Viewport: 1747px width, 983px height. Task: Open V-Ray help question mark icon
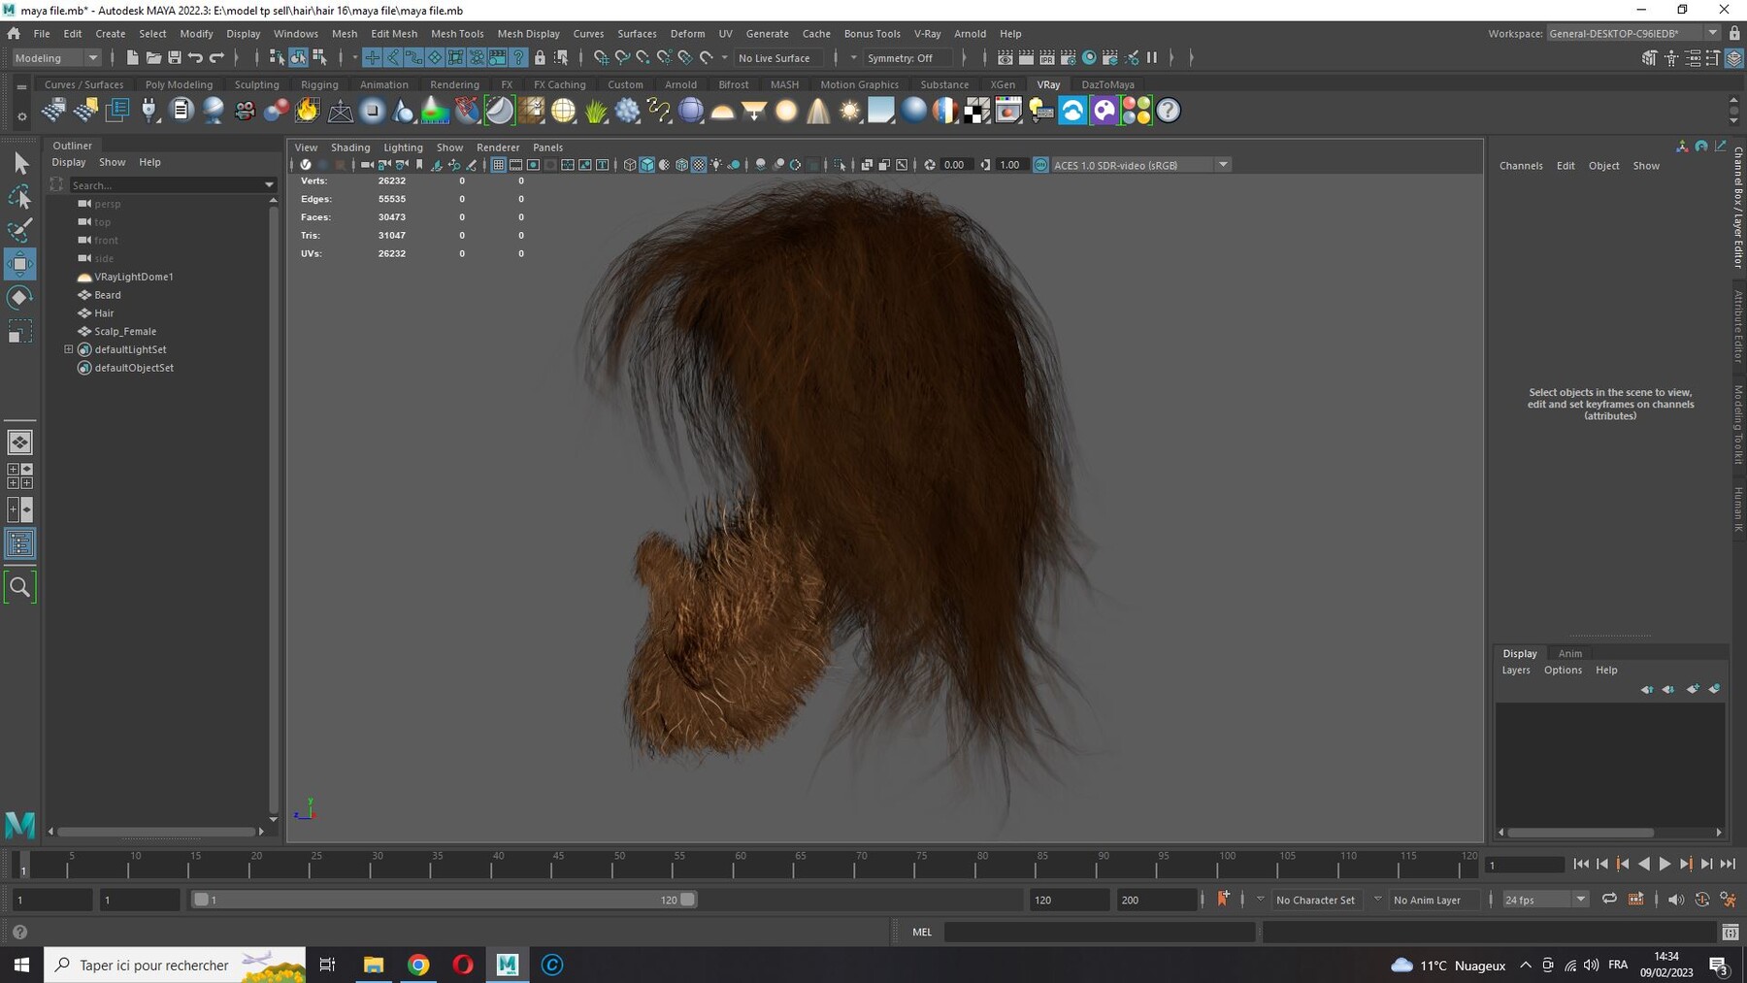pyautogui.click(x=1169, y=111)
